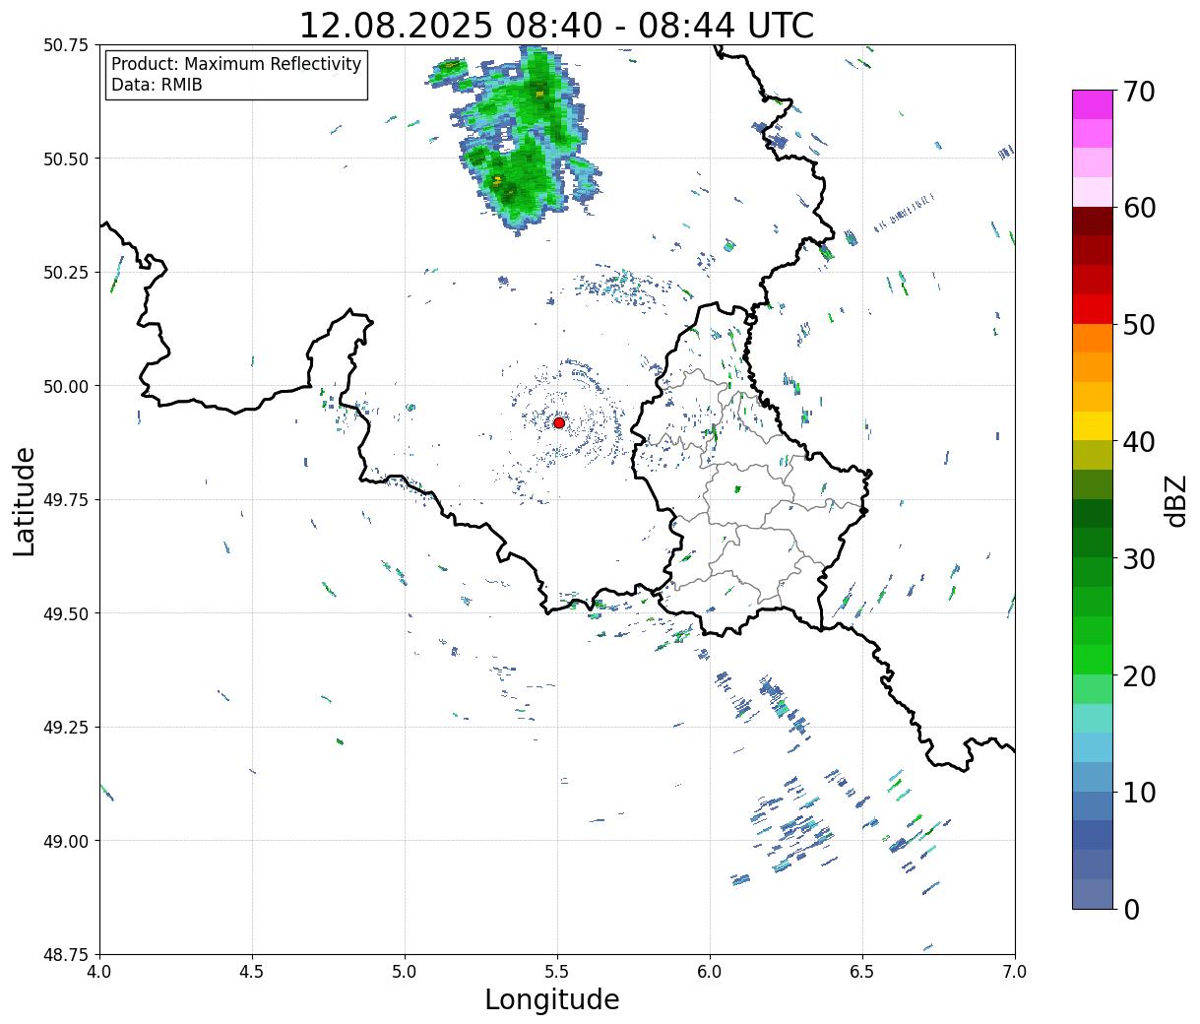The width and height of the screenshot is (1200, 1024).
Task: Click the red radar location marker
Action: pos(558,422)
